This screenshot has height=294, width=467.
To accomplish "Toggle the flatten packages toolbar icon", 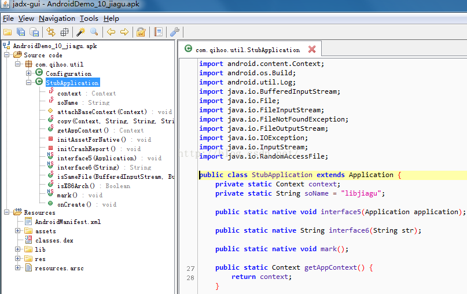I will coord(65,32).
